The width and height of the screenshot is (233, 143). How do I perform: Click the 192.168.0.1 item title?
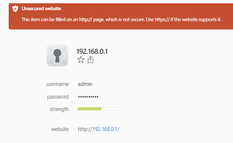pos(92,51)
